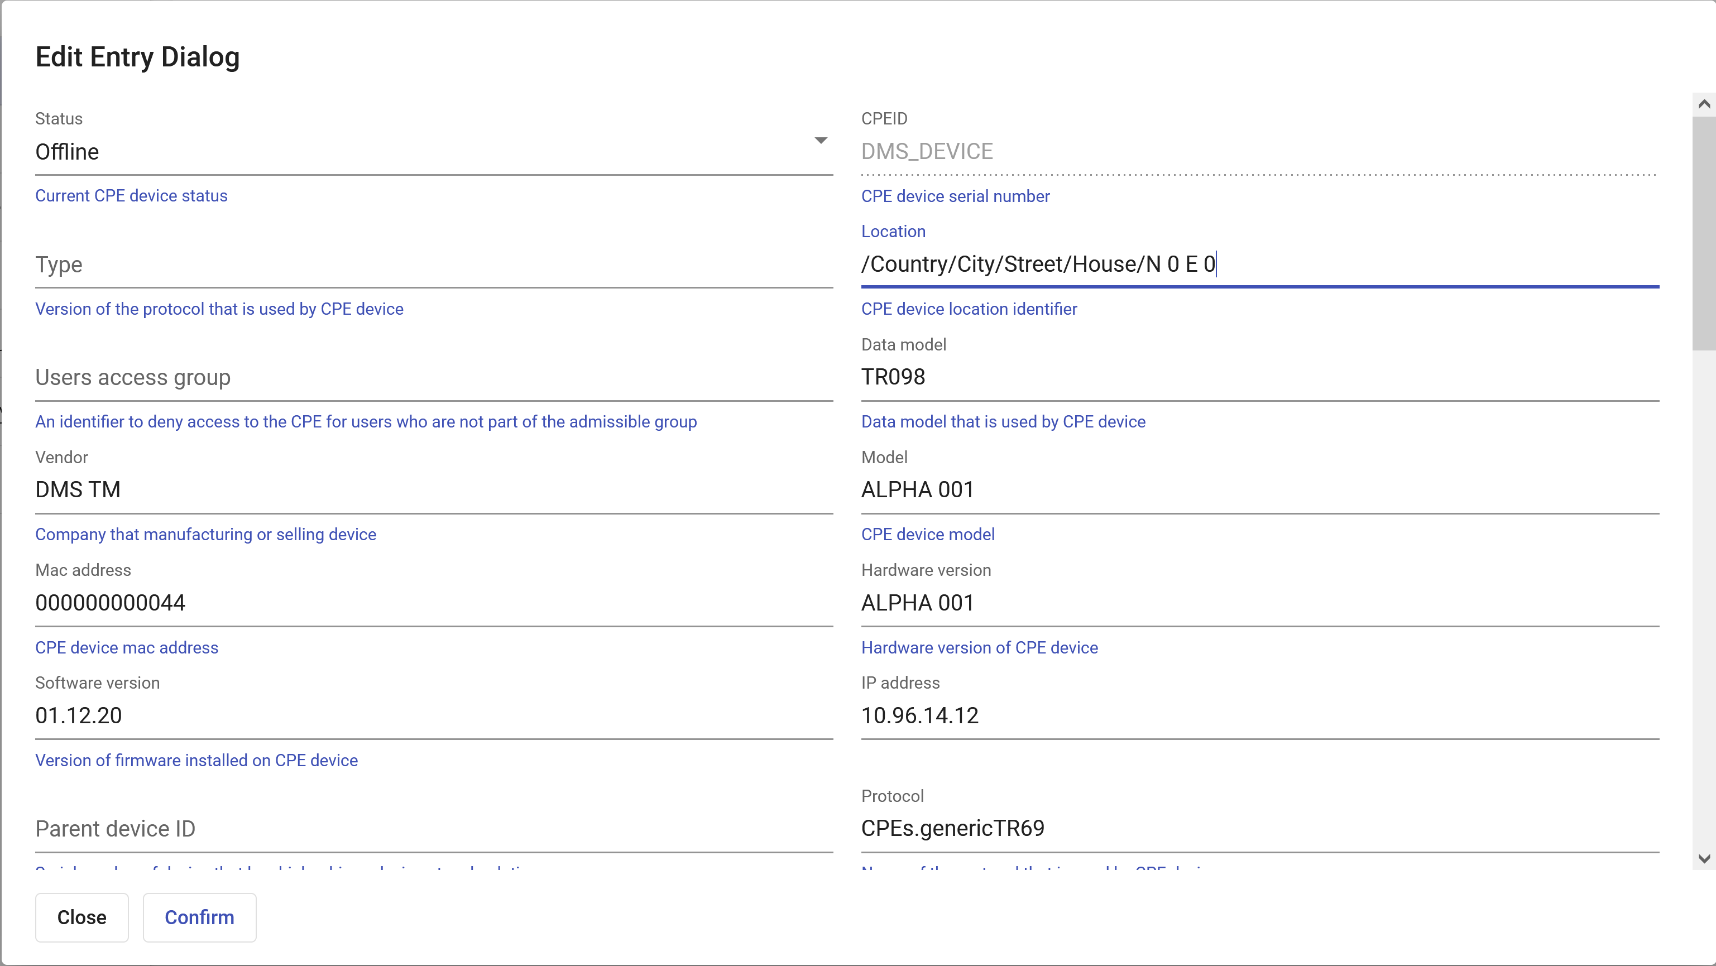Focus the Users access group field
The image size is (1716, 966).
coord(433,377)
